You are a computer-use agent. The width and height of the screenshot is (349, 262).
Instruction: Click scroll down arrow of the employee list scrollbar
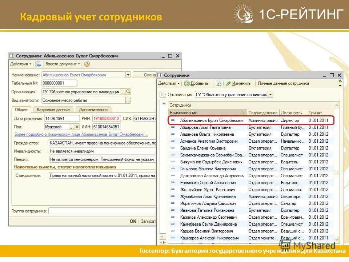[337, 239]
